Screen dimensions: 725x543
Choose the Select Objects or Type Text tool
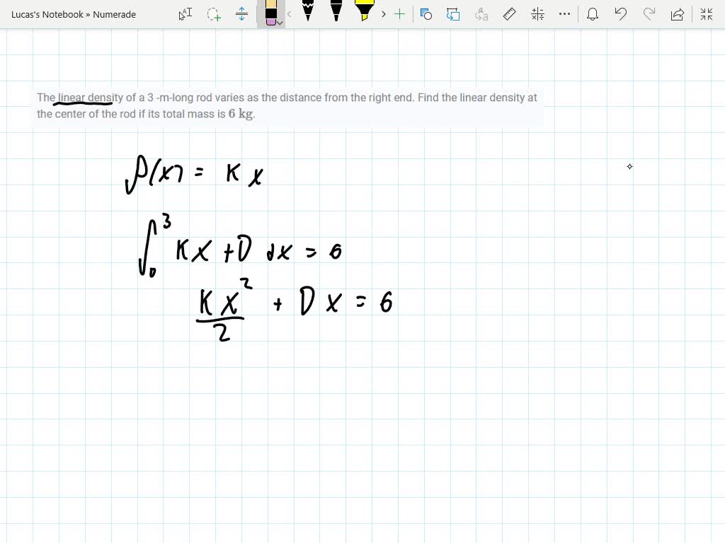pyautogui.click(x=185, y=14)
